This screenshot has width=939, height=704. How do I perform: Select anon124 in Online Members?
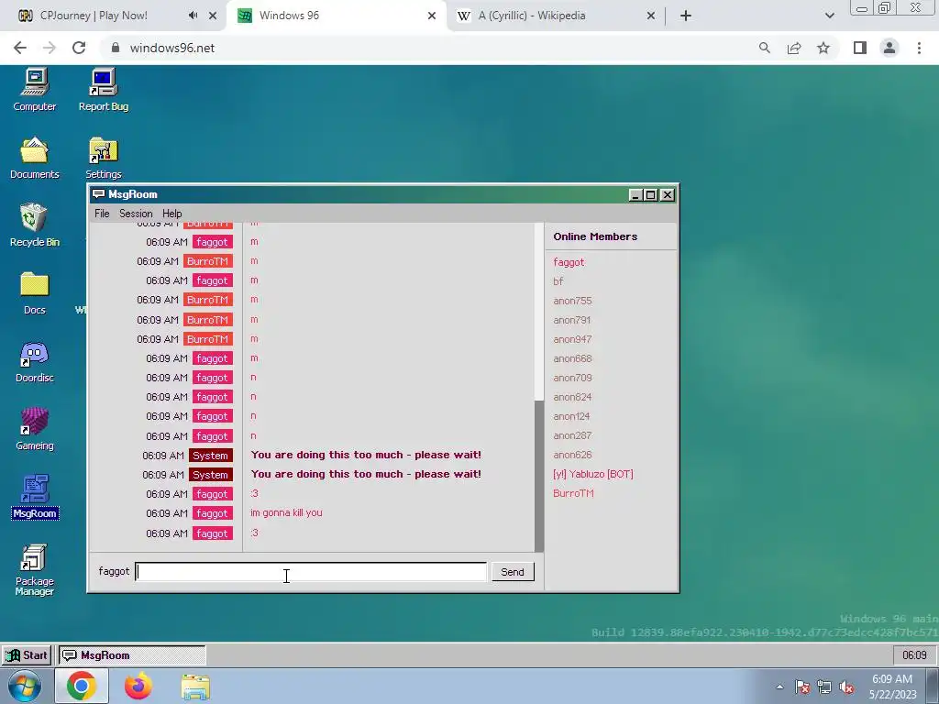click(572, 416)
